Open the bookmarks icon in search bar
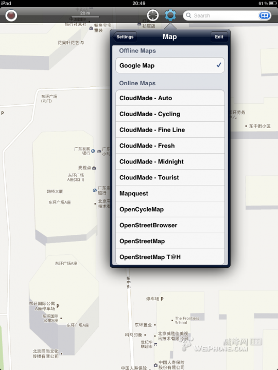Image resolution: width=278 pixels, height=370 pixels. click(264, 15)
